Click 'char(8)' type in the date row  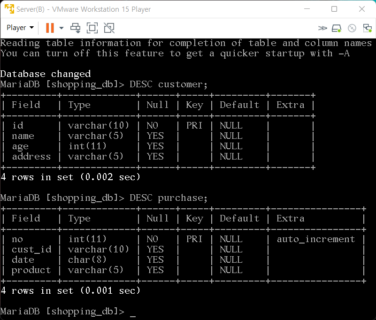click(x=87, y=259)
